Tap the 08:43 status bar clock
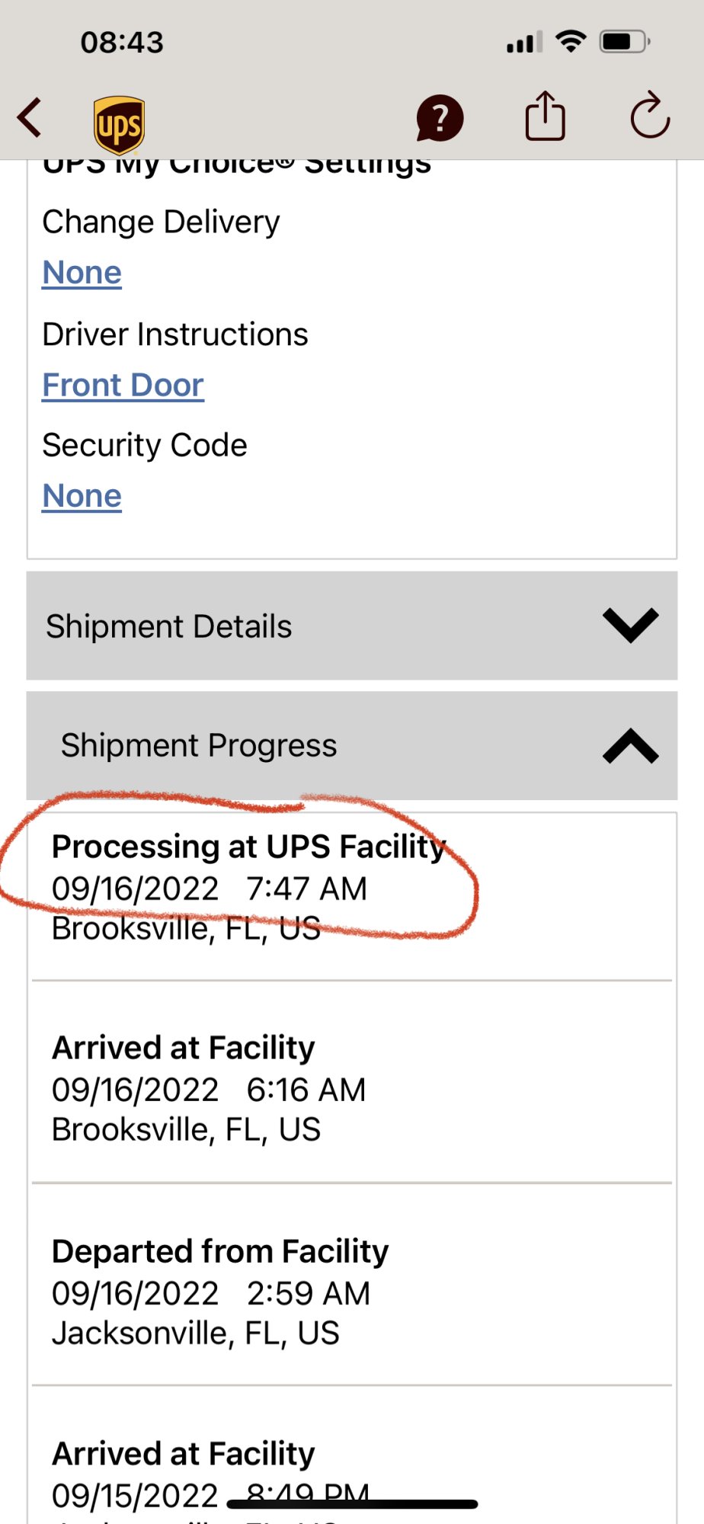 (x=122, y=43)
